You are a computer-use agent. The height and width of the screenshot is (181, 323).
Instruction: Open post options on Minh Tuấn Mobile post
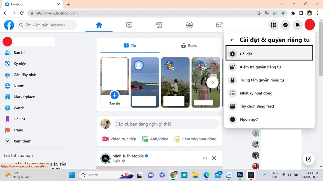coord(205,158)
